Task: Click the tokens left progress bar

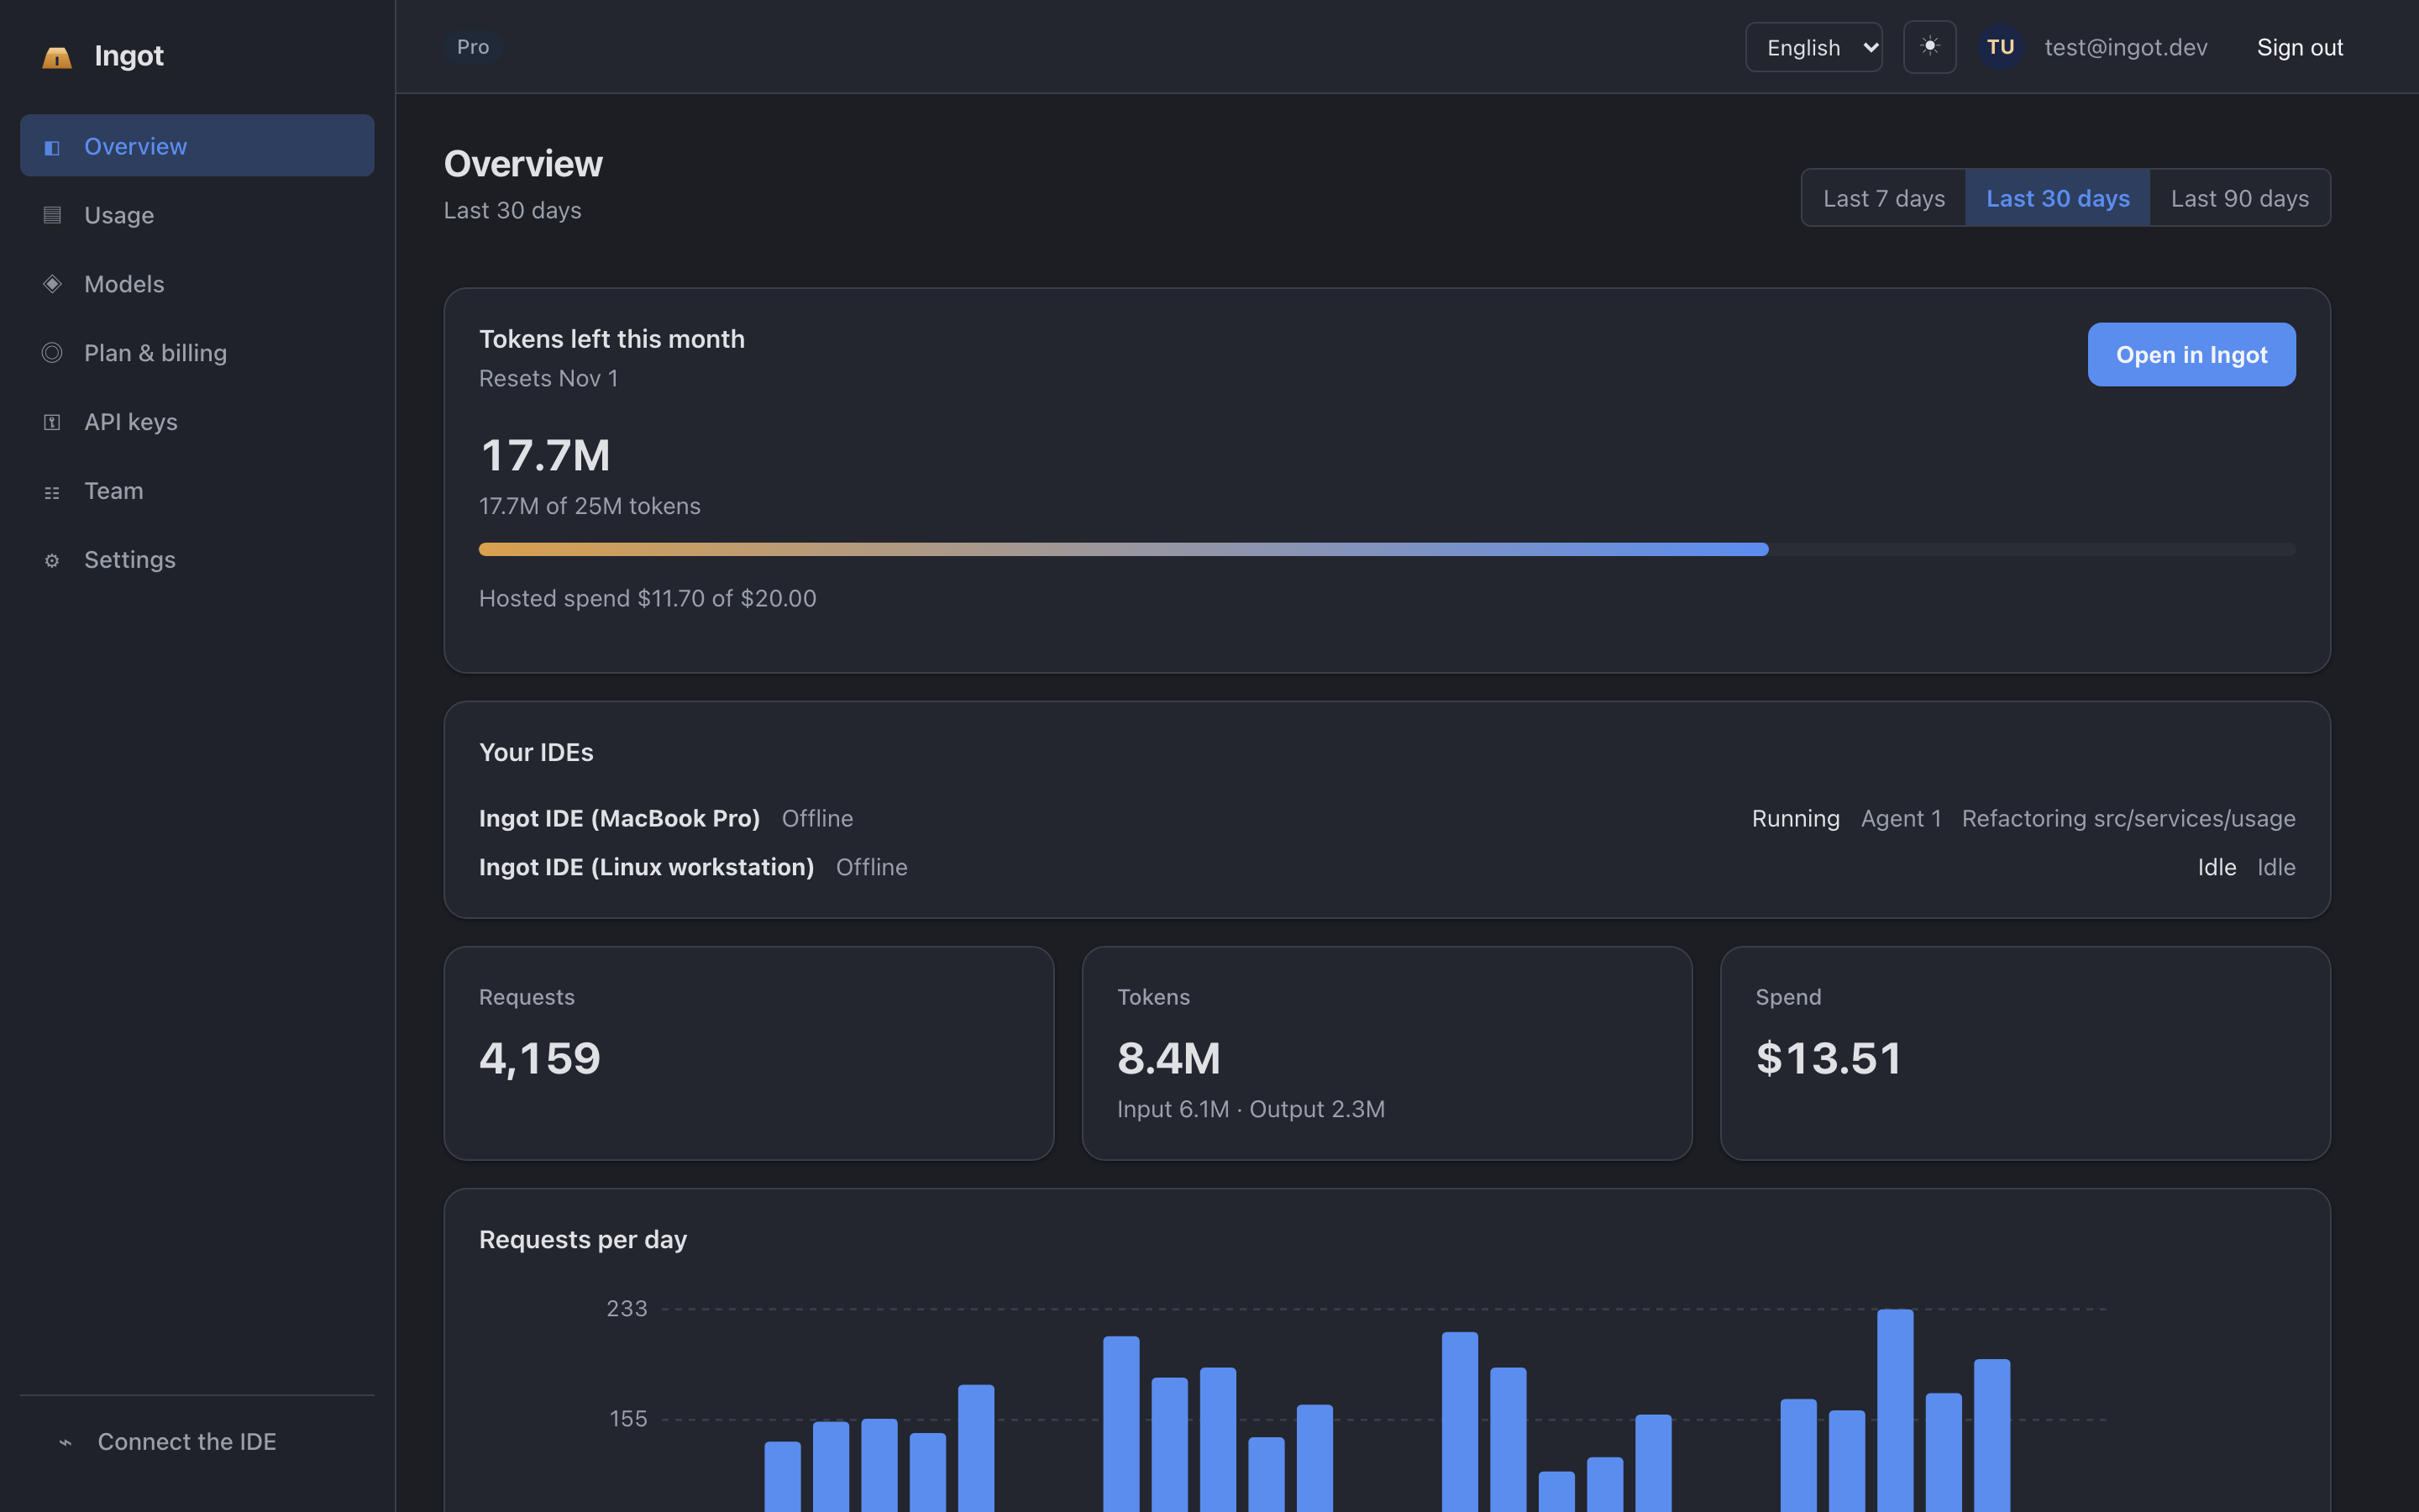Action: (1388, 549)
